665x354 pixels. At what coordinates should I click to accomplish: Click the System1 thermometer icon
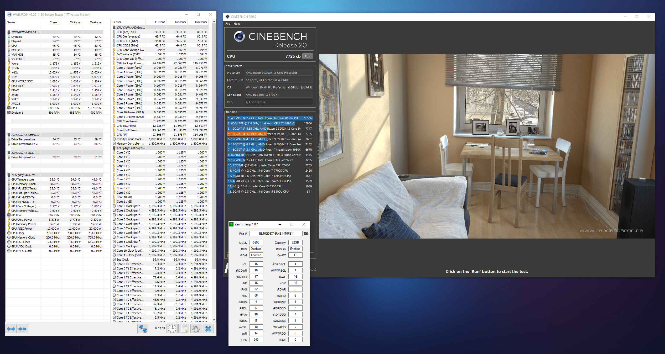click(9, 37)
